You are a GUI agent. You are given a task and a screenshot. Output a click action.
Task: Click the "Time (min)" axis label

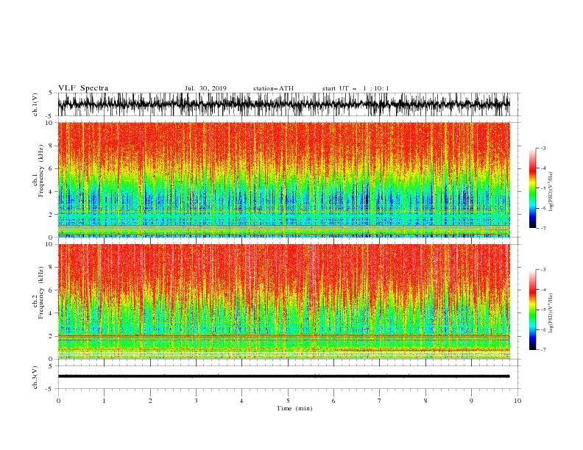tap(294, 408)
